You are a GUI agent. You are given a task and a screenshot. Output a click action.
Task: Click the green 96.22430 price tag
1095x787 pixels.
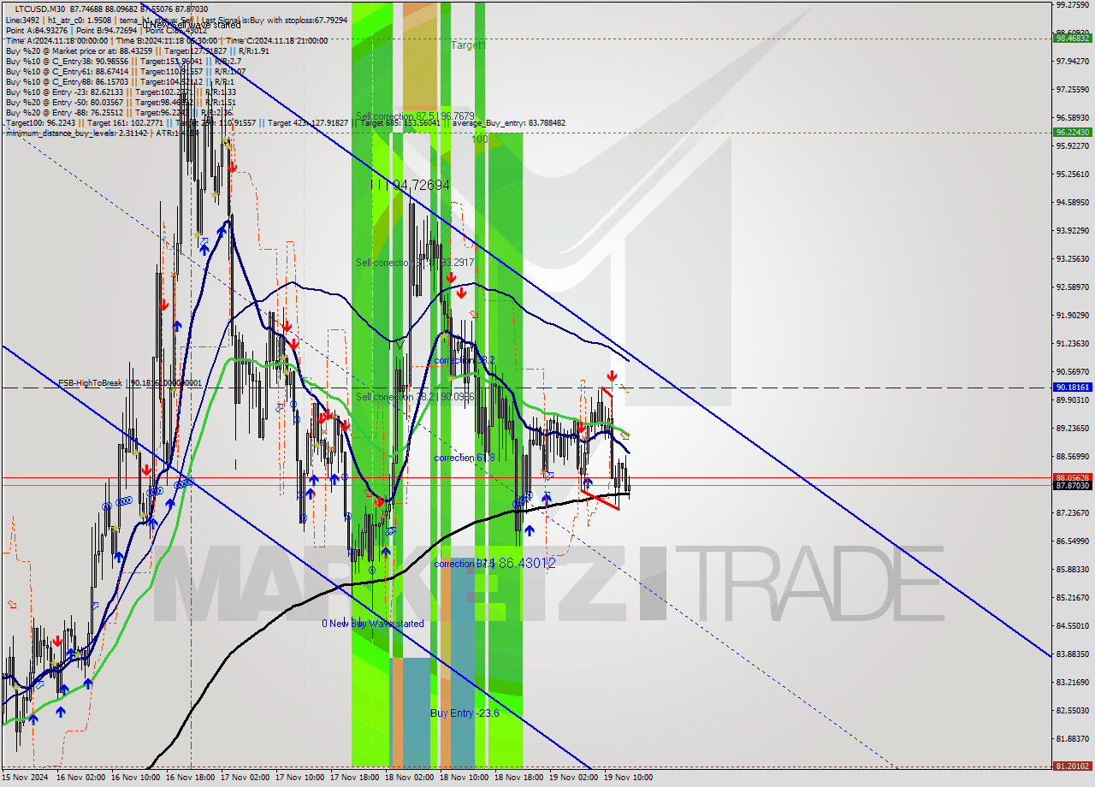[1072, 133]
